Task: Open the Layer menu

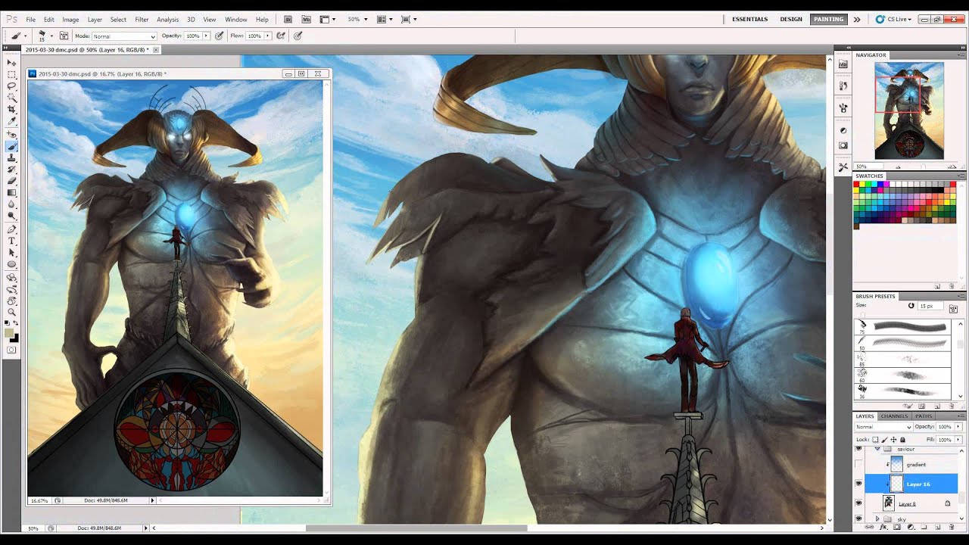Action: pos(95,19)
